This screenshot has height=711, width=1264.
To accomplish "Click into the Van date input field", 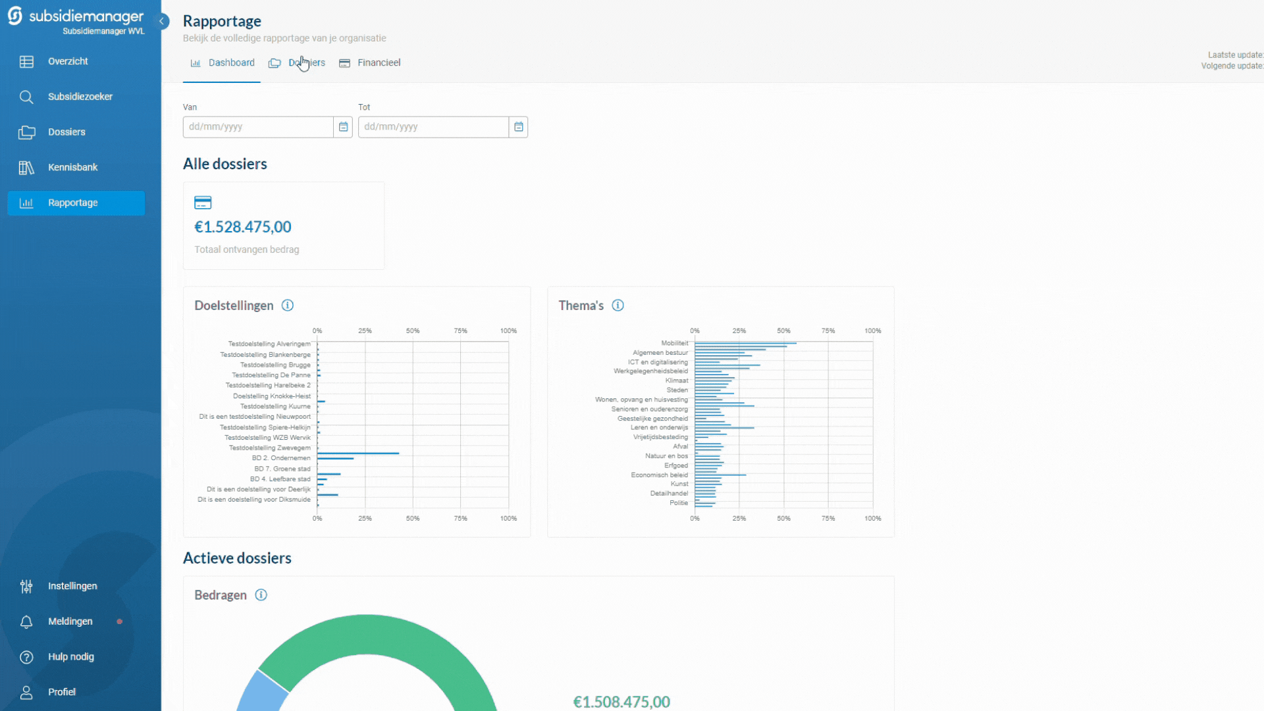I will 258,127.
